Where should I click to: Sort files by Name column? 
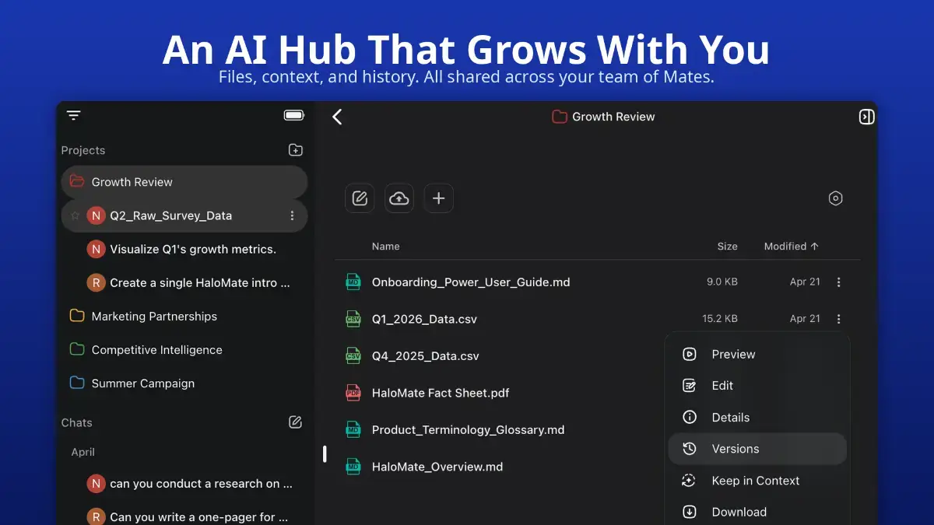tap(385, 246)
